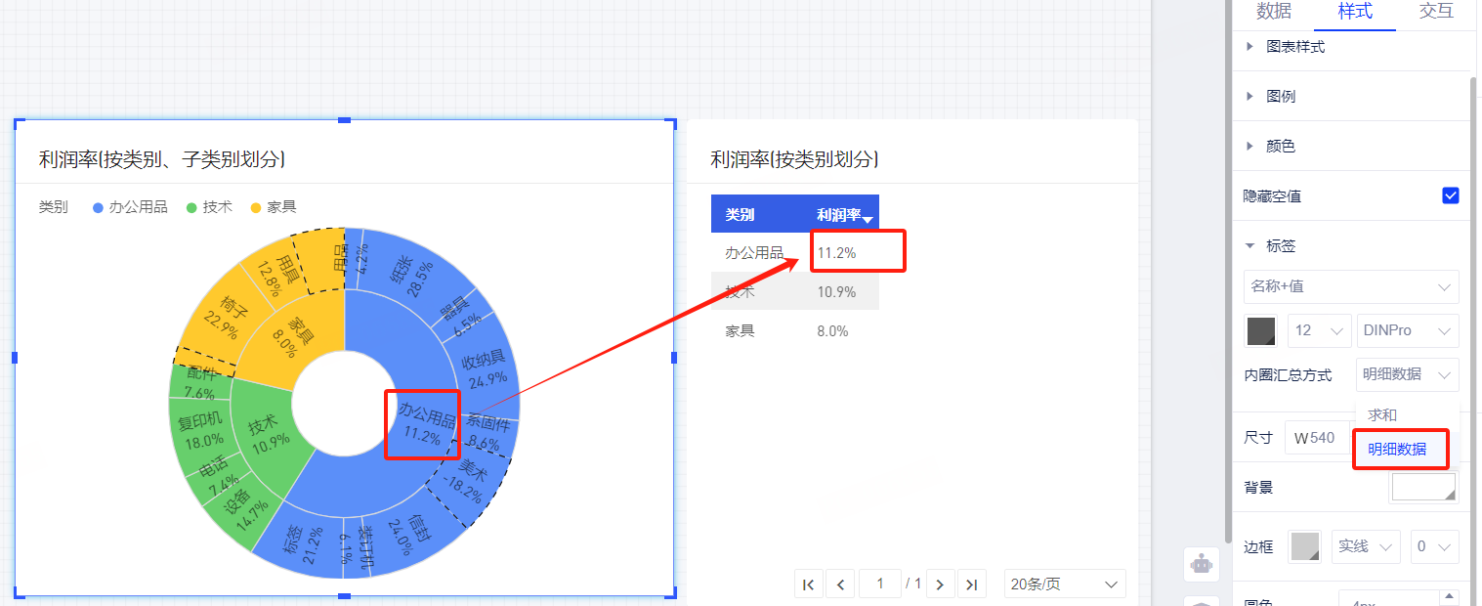Viewport: 1482px width, 606px height.
Task: Go to the first page of the table
Action: point(809,584)
